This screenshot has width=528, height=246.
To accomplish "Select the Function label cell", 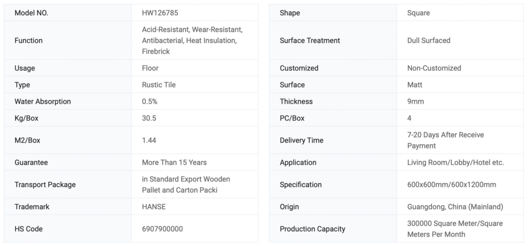I will (x=29, y=40).
